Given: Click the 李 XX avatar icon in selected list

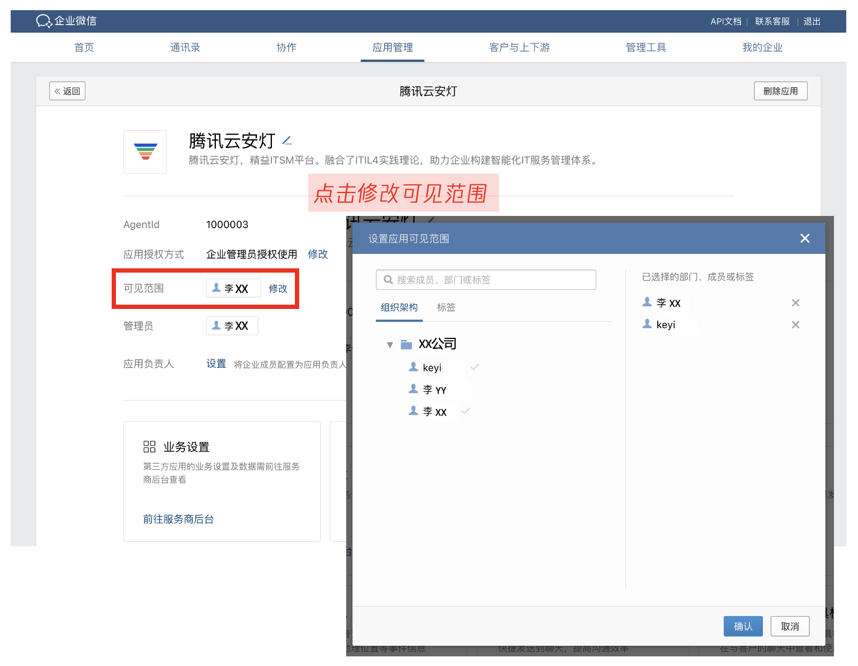Looking at the screenshot, I should click(647, 302).
